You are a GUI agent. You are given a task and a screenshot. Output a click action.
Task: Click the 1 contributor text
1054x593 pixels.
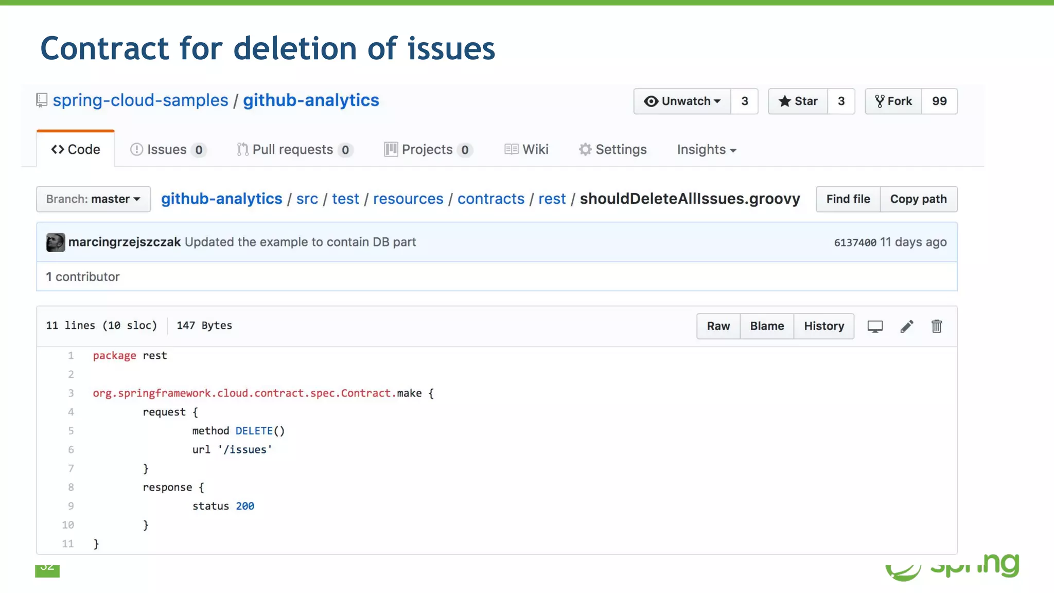click(x=82, y=277)
